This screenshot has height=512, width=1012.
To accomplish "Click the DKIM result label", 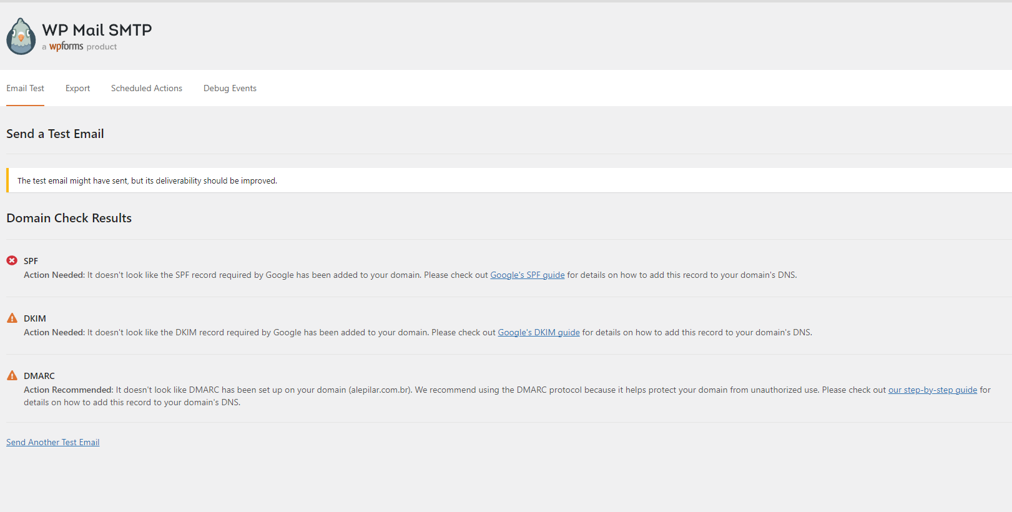I will point(35,318).
